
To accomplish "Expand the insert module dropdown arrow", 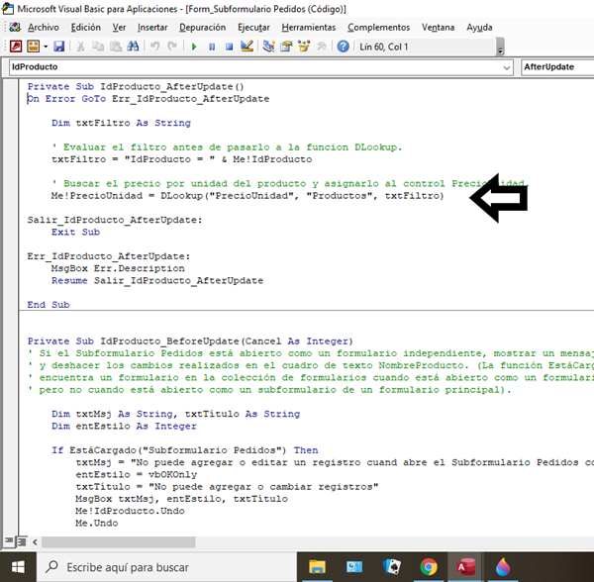I will pyautogui.click(x=46, y=47).
